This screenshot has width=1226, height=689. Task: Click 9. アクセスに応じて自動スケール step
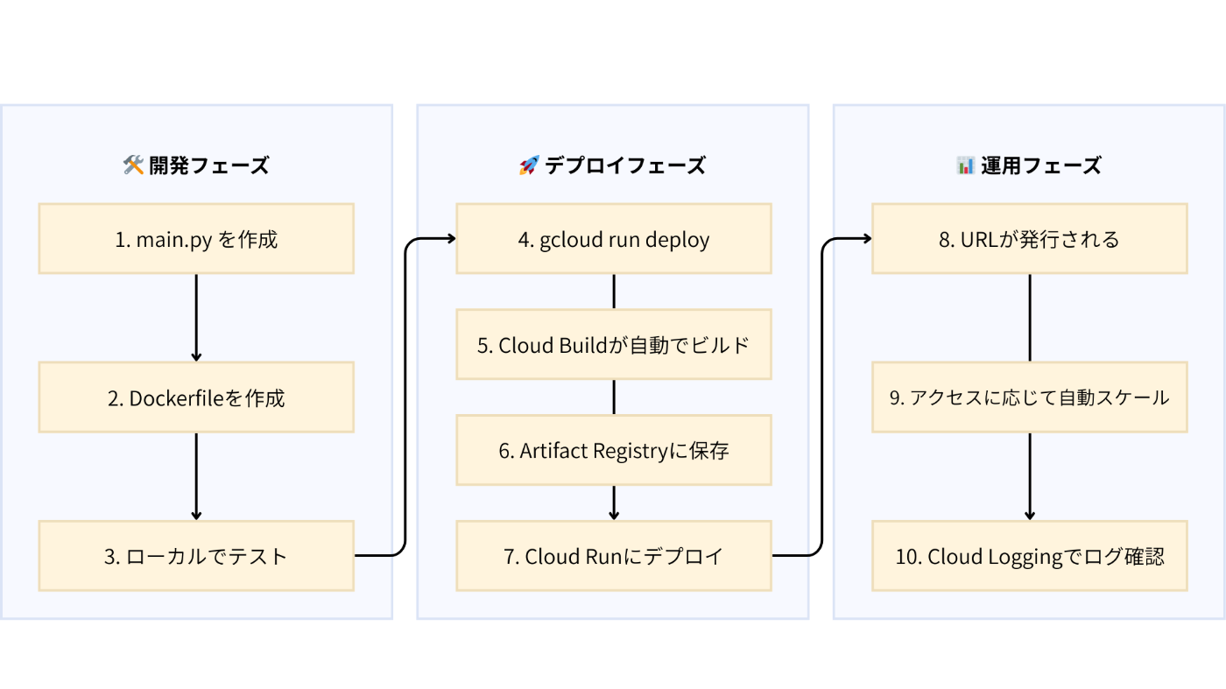pos(1030,397)
